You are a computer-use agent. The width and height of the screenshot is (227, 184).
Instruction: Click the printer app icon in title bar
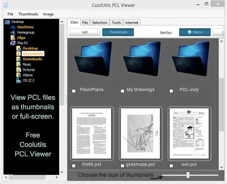[x=6, y=5]
